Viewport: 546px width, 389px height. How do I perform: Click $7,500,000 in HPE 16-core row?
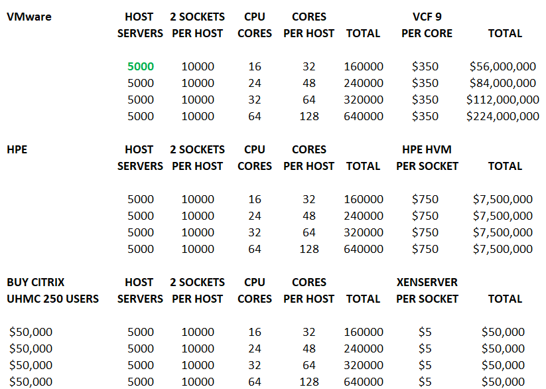tap(502, 199)
